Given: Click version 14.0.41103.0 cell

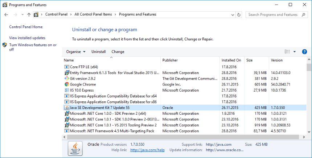Looking at the screenshot, I should (x=280, y=73).
